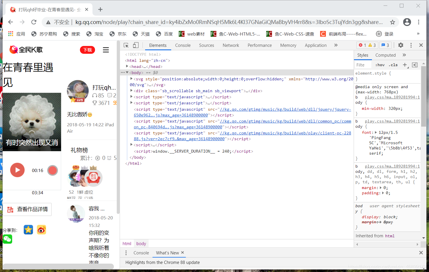
Task: Click the red error count badge
Action: tap(362, 45)
